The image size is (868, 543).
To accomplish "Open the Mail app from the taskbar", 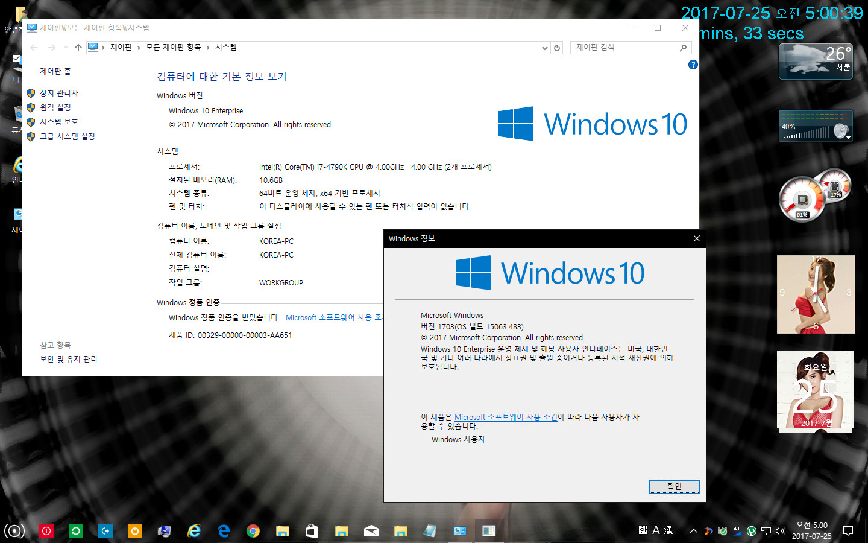I will pos(371,531).
